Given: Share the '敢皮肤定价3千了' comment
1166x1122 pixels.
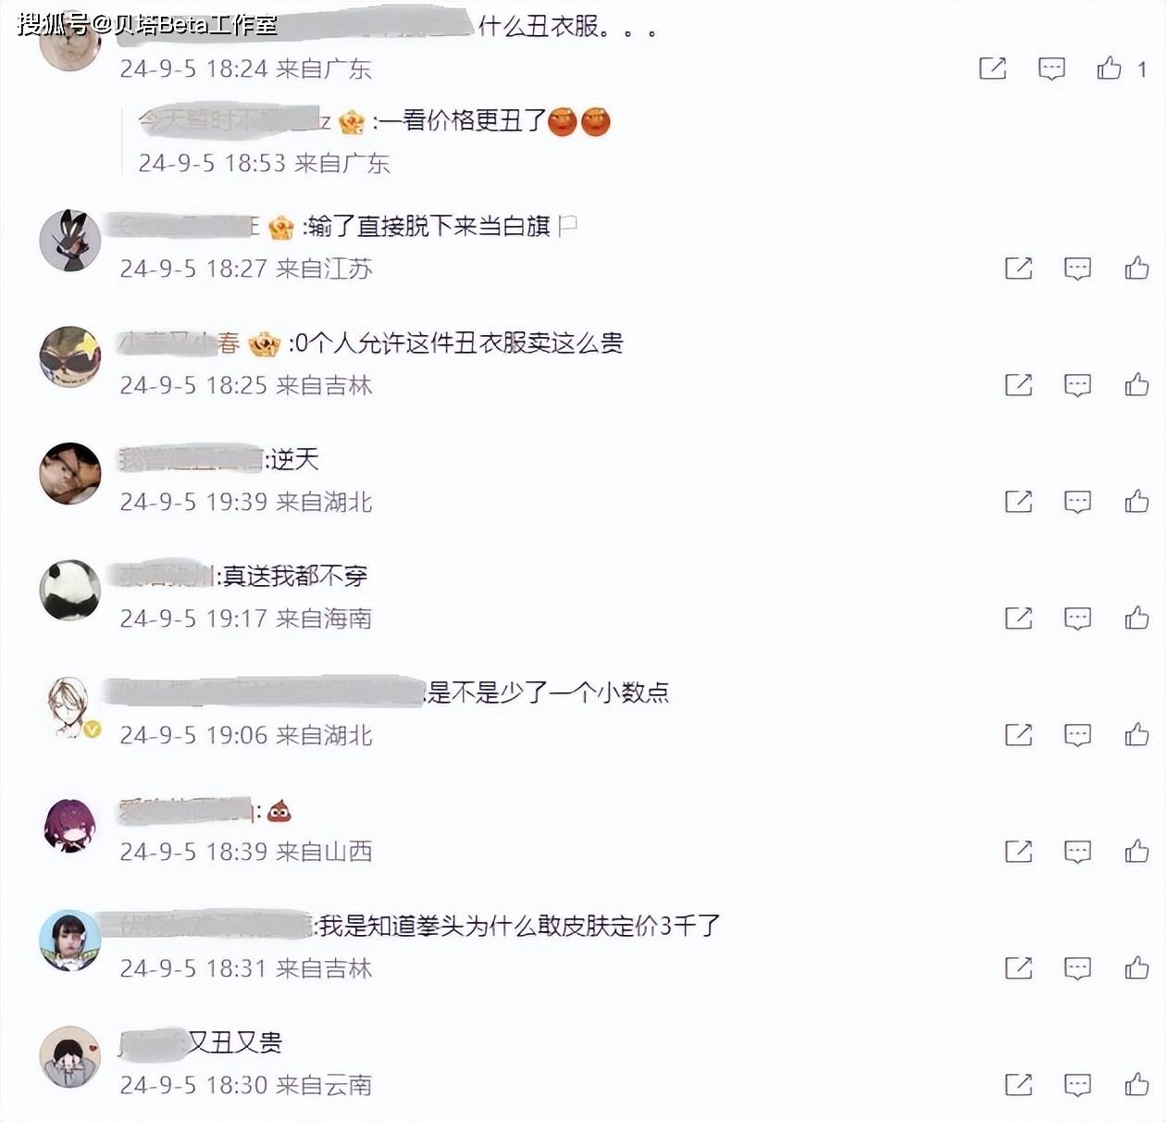Looking at the screenshot, I should [1018, 968].
